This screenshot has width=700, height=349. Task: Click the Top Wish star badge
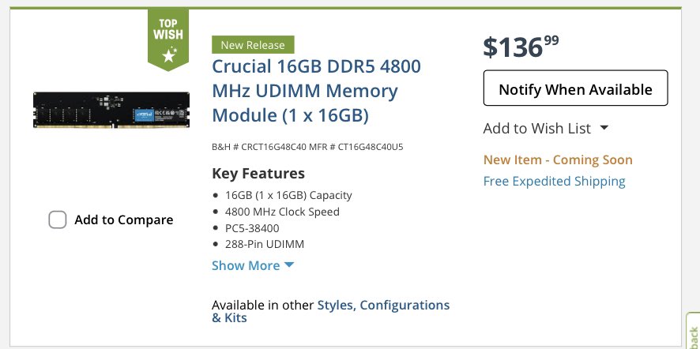(x=167, y=39)
